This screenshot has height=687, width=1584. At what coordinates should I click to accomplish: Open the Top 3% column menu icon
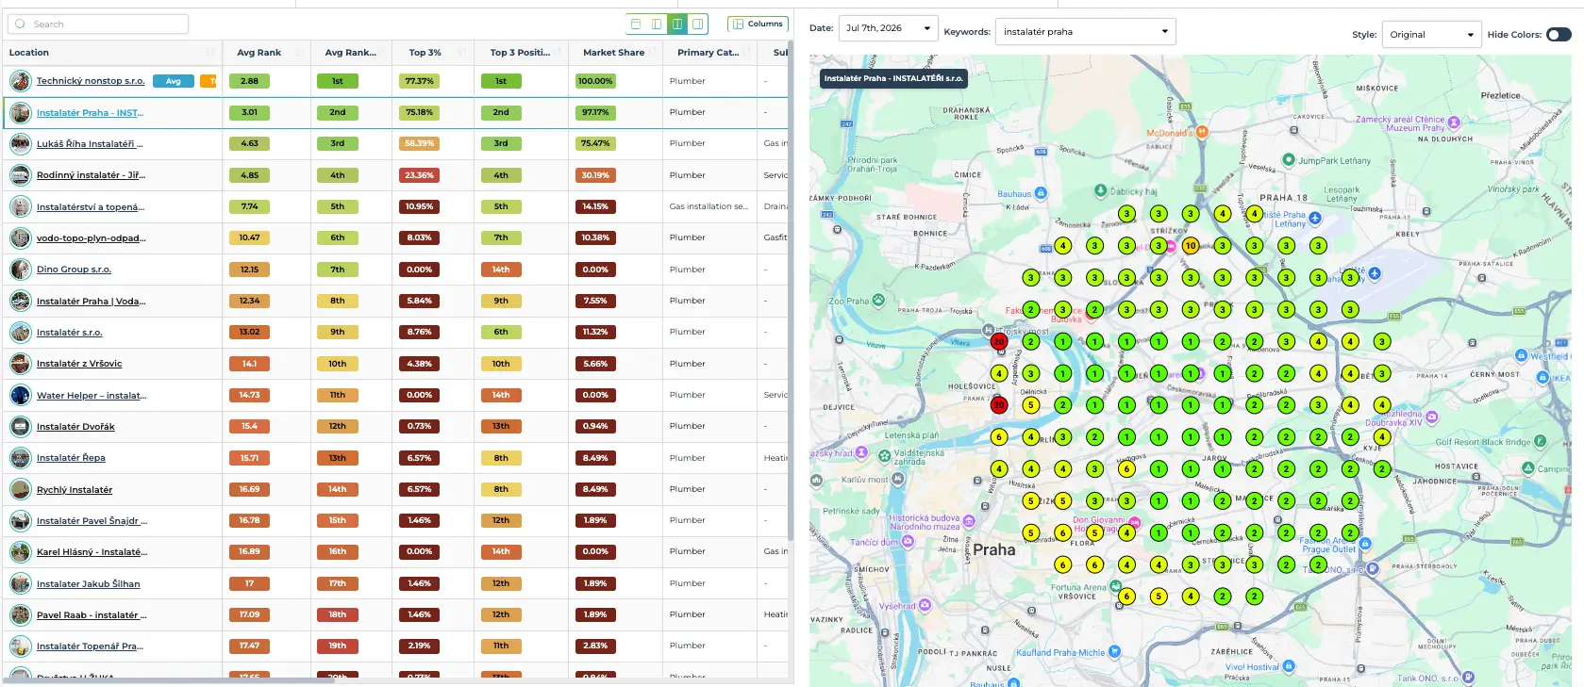pyautogui.click(x=462, y=53)
